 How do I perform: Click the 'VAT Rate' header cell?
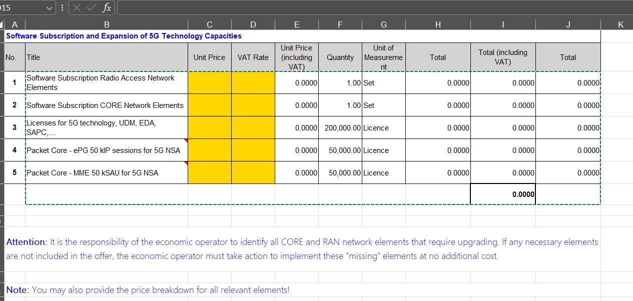point(253,57)
